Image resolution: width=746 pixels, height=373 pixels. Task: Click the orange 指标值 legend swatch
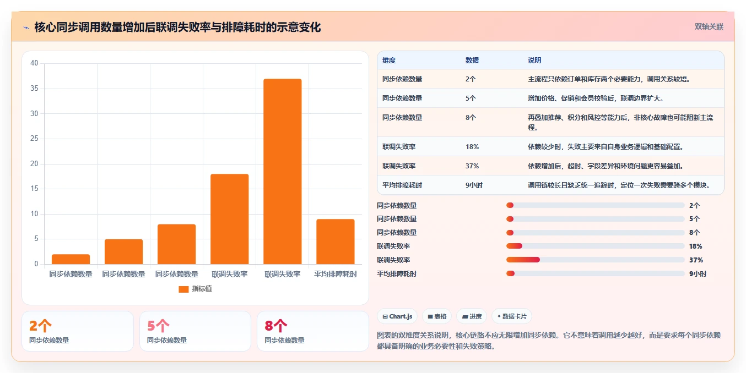(x=183, y=289)
